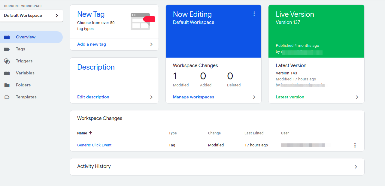Go to the Triggers section

click(x=24, y=61)
